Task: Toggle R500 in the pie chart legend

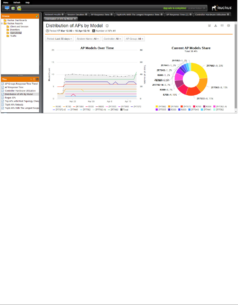Action: click(x=172, y=110)
